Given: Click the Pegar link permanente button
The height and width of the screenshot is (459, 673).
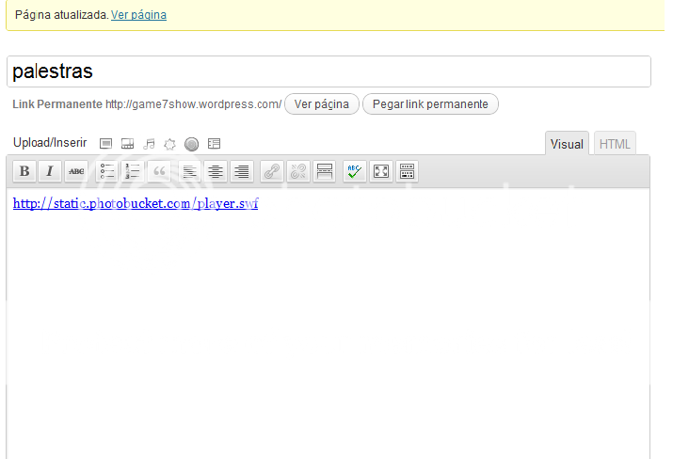Looking at the screenshot, I should 430,104.
